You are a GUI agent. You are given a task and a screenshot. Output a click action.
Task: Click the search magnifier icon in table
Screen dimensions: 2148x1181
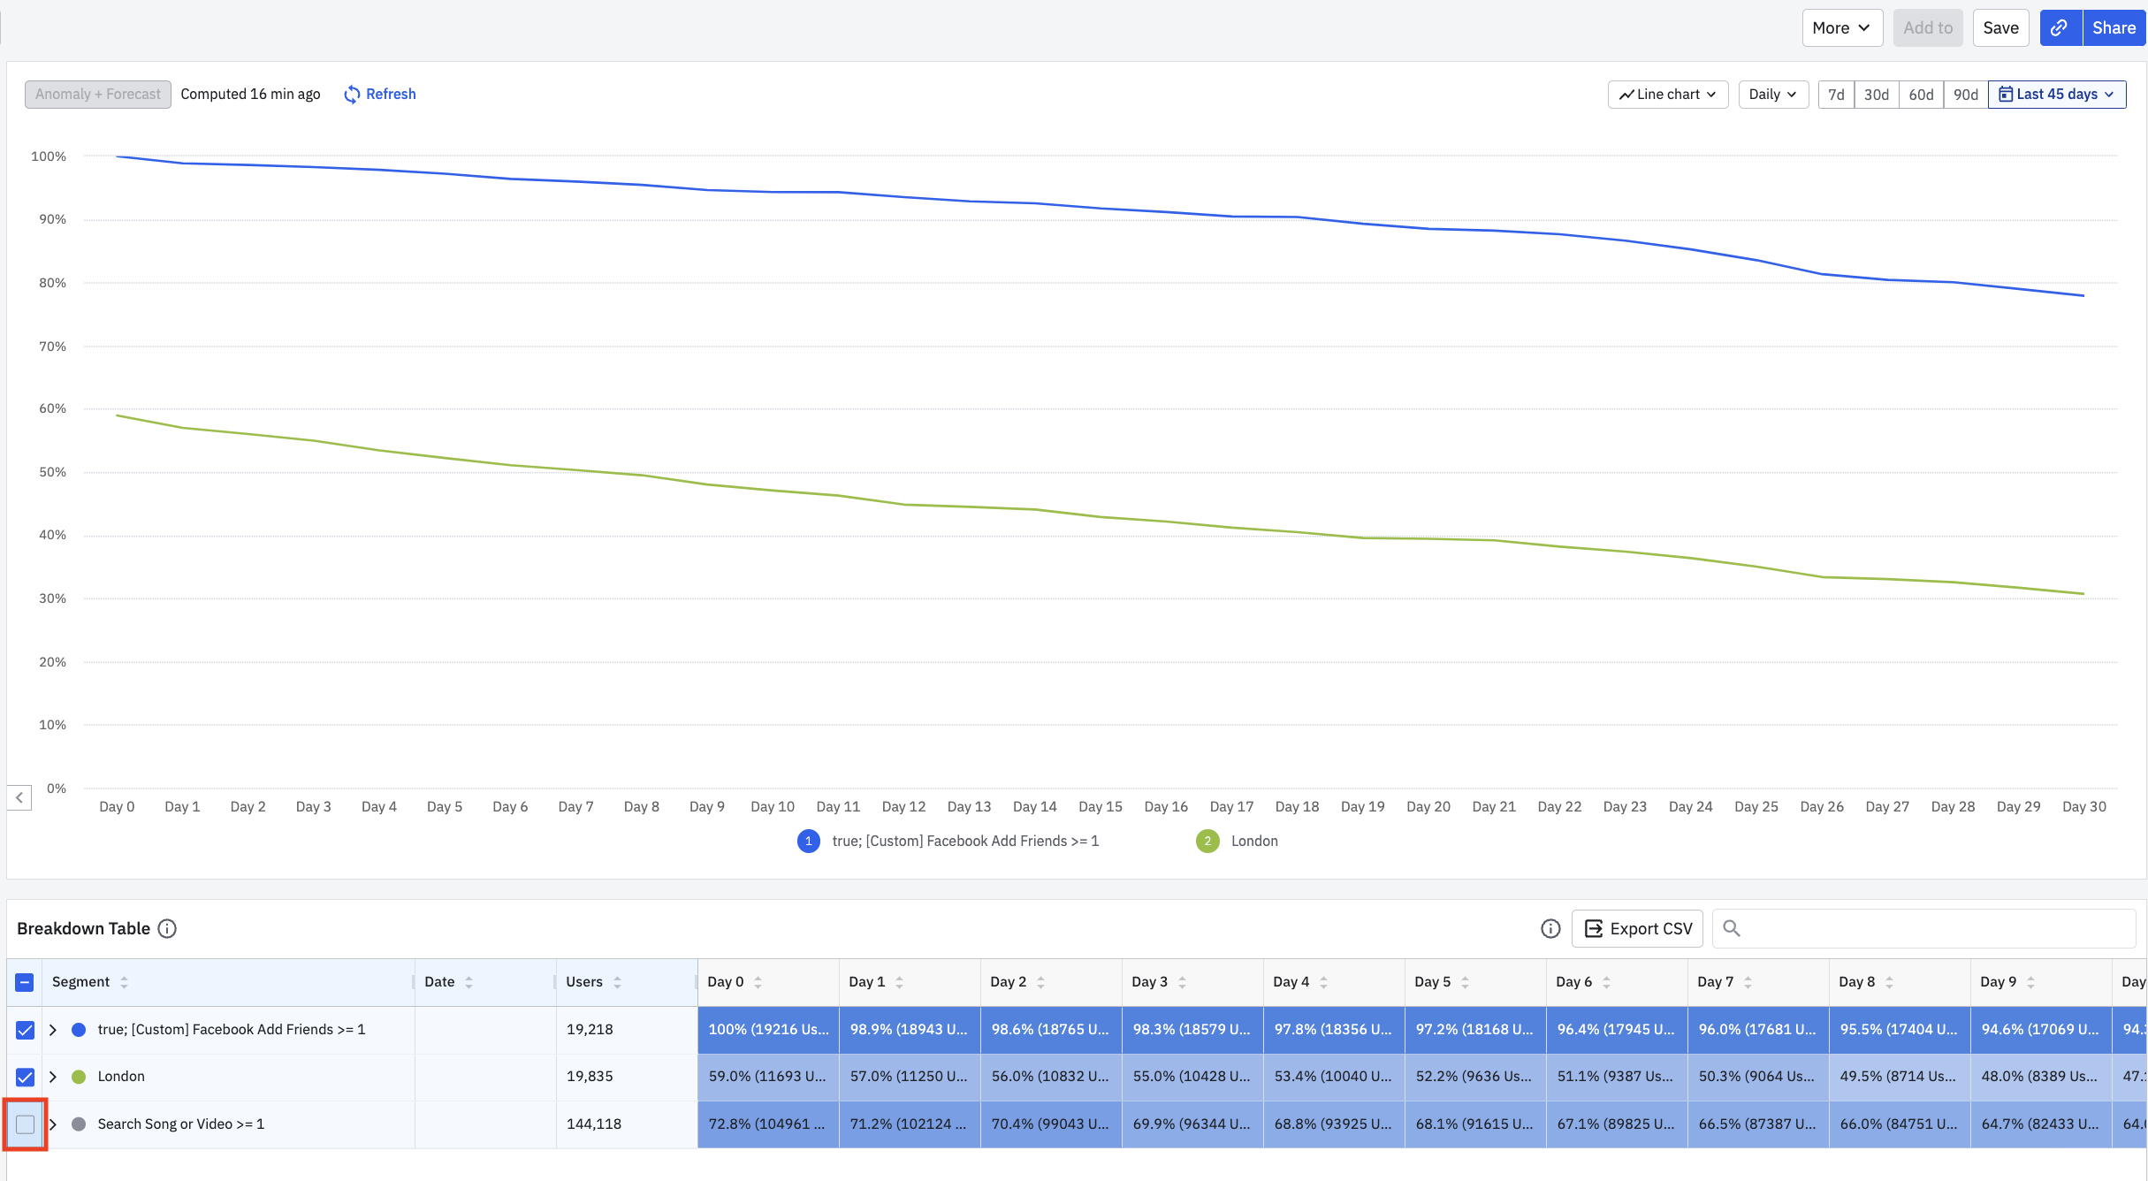[x=1732, y=928]
